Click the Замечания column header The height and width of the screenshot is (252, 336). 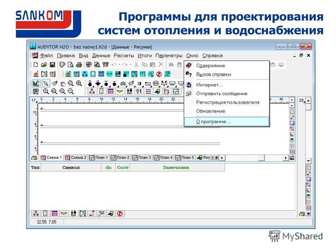177,167
